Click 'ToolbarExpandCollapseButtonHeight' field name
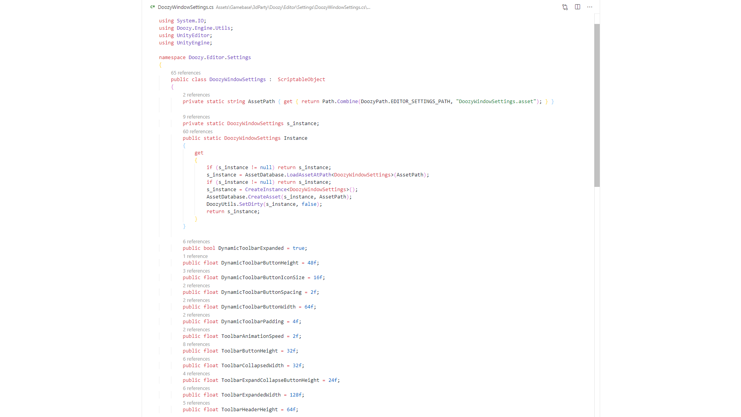This screenshot has height=417, width=741. [x=270, y=380]
